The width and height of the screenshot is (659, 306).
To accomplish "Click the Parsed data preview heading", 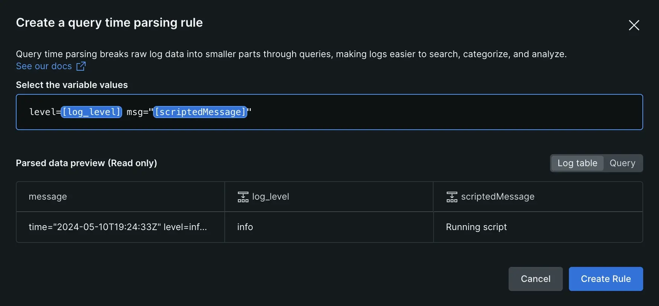I will (x=86, y=163).
